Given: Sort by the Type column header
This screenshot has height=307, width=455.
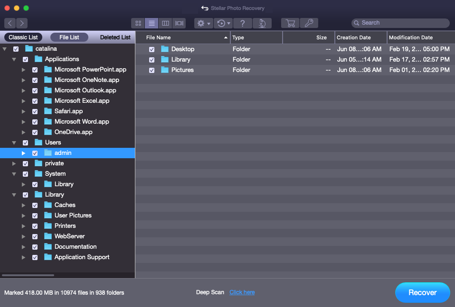Looking at the screenshot, I should [256, 37].
